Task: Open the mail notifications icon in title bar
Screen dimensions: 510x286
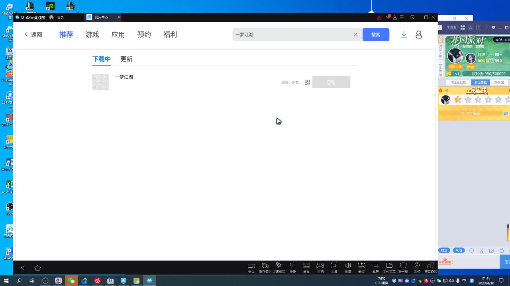Action: (x=388, y=17)
